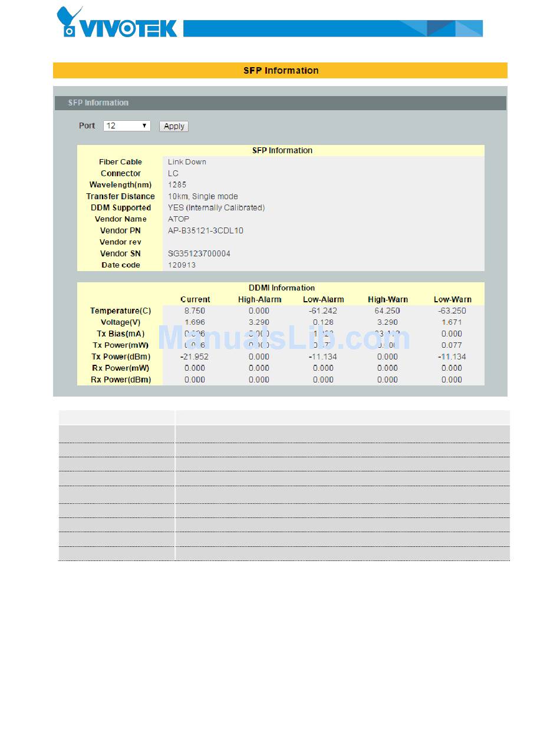Click the VIVOTEK logo
Screen dimensions: 560x739
click(117, 24)
